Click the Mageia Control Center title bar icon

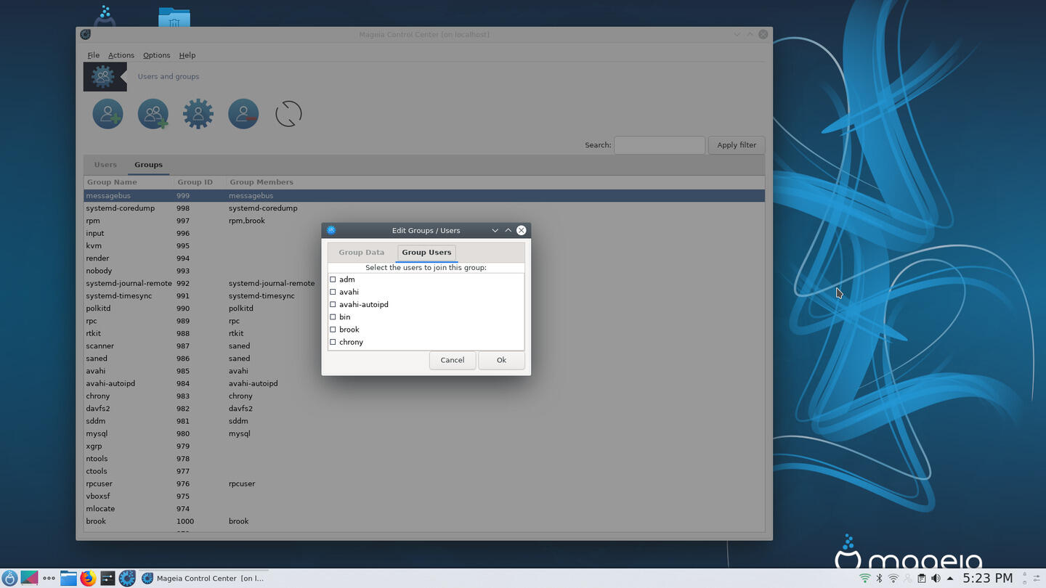pos(85,34)
